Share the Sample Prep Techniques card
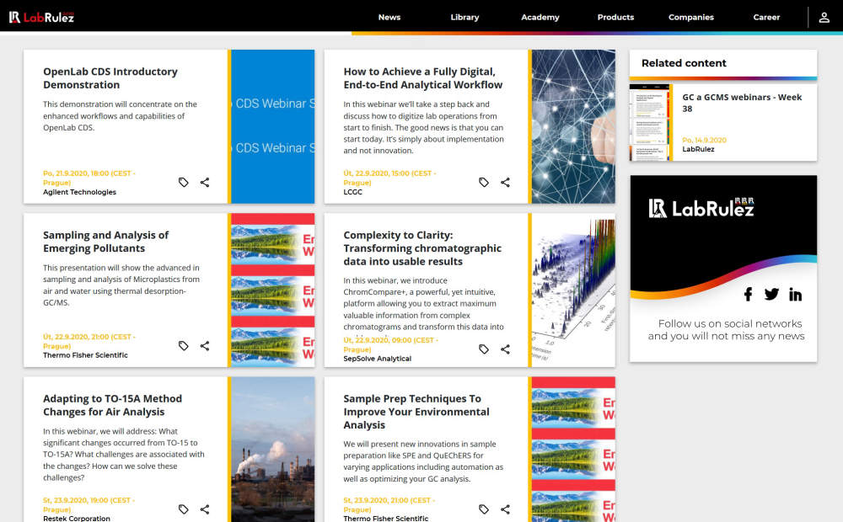This screenshot has height=522, width=843. click(x=505, y=509)
